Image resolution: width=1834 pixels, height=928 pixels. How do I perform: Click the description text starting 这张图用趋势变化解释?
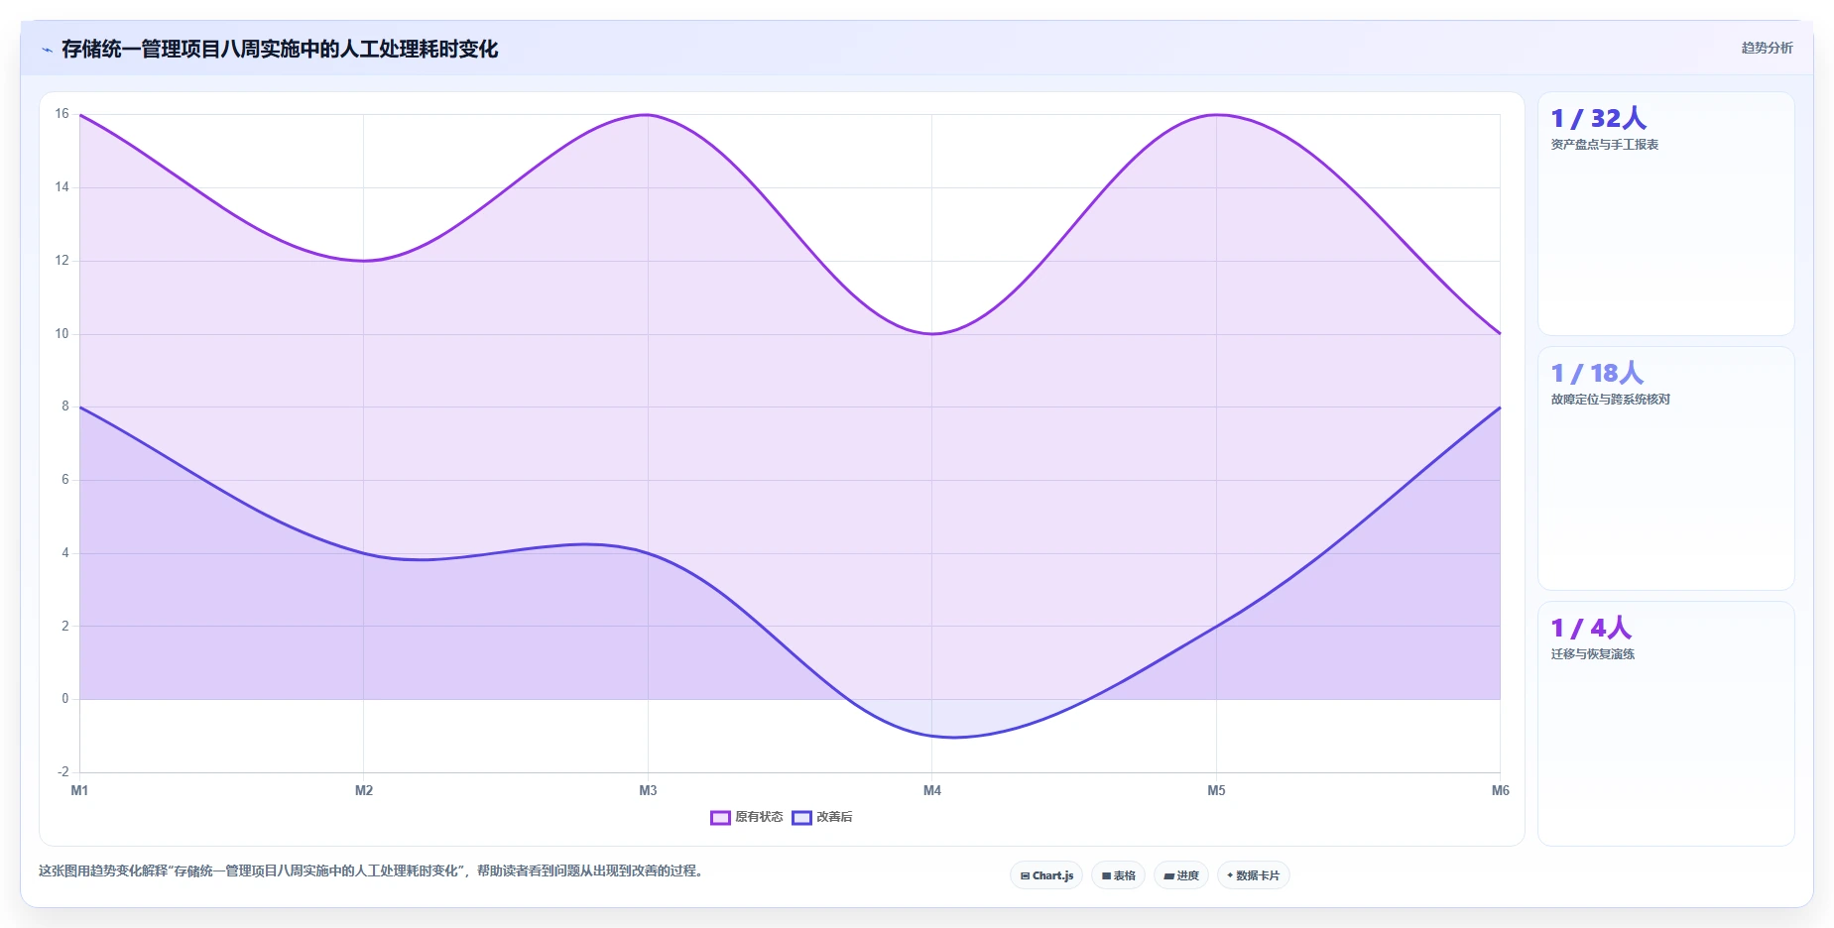(x=371, y=871)
